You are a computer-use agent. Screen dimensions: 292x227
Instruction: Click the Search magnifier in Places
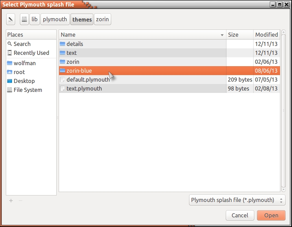point(10,44)
